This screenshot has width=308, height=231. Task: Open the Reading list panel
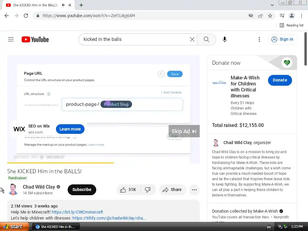291,25
